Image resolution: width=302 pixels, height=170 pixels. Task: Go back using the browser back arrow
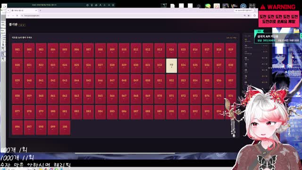[8, 16]
